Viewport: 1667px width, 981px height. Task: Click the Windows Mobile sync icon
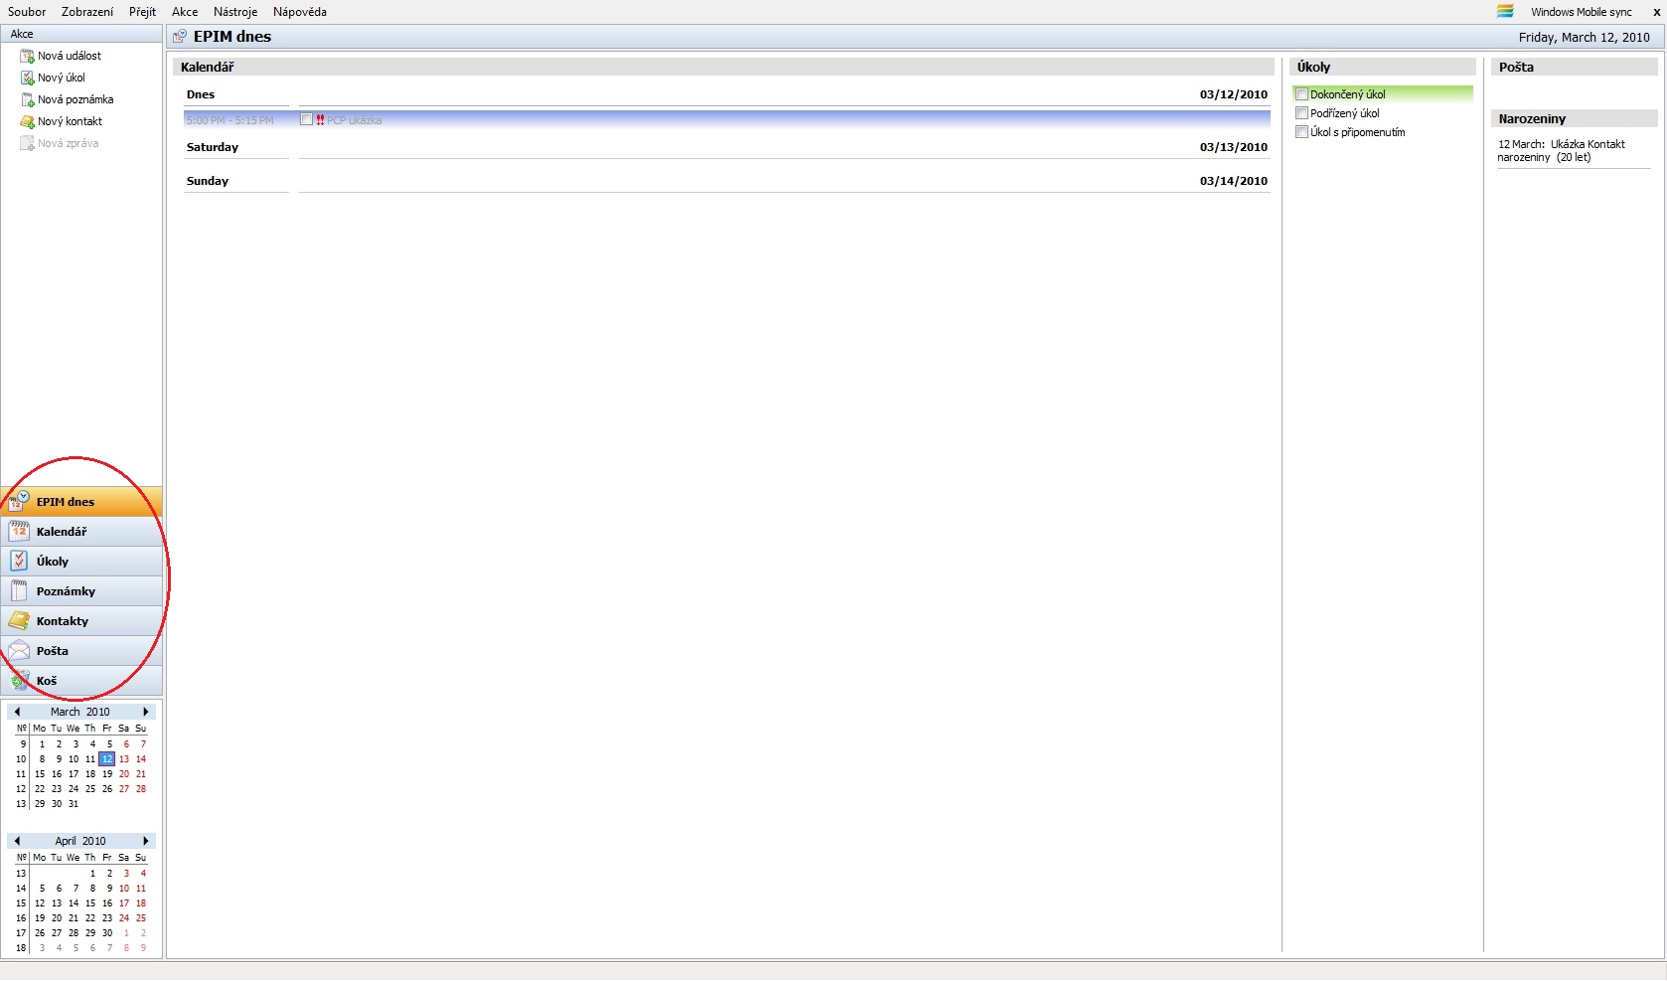[1505, 11]
